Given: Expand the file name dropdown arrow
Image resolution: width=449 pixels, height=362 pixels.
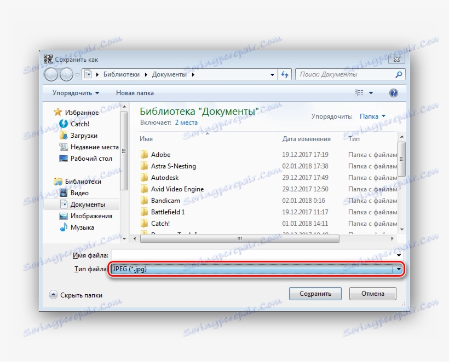Looking at the screenshot, I should [x=400, y=254].
